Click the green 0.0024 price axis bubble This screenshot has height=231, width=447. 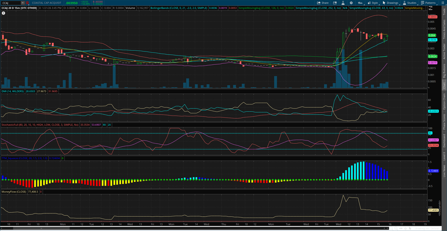click(432, 56)
